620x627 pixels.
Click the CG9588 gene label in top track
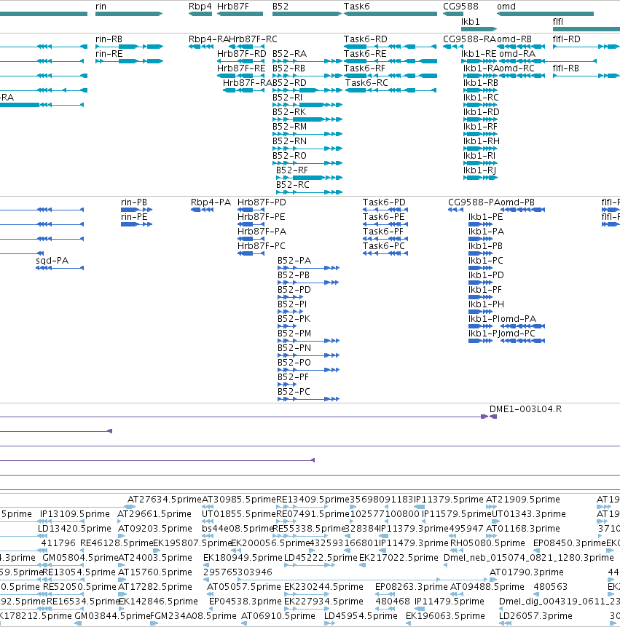[x=460, y=7]
